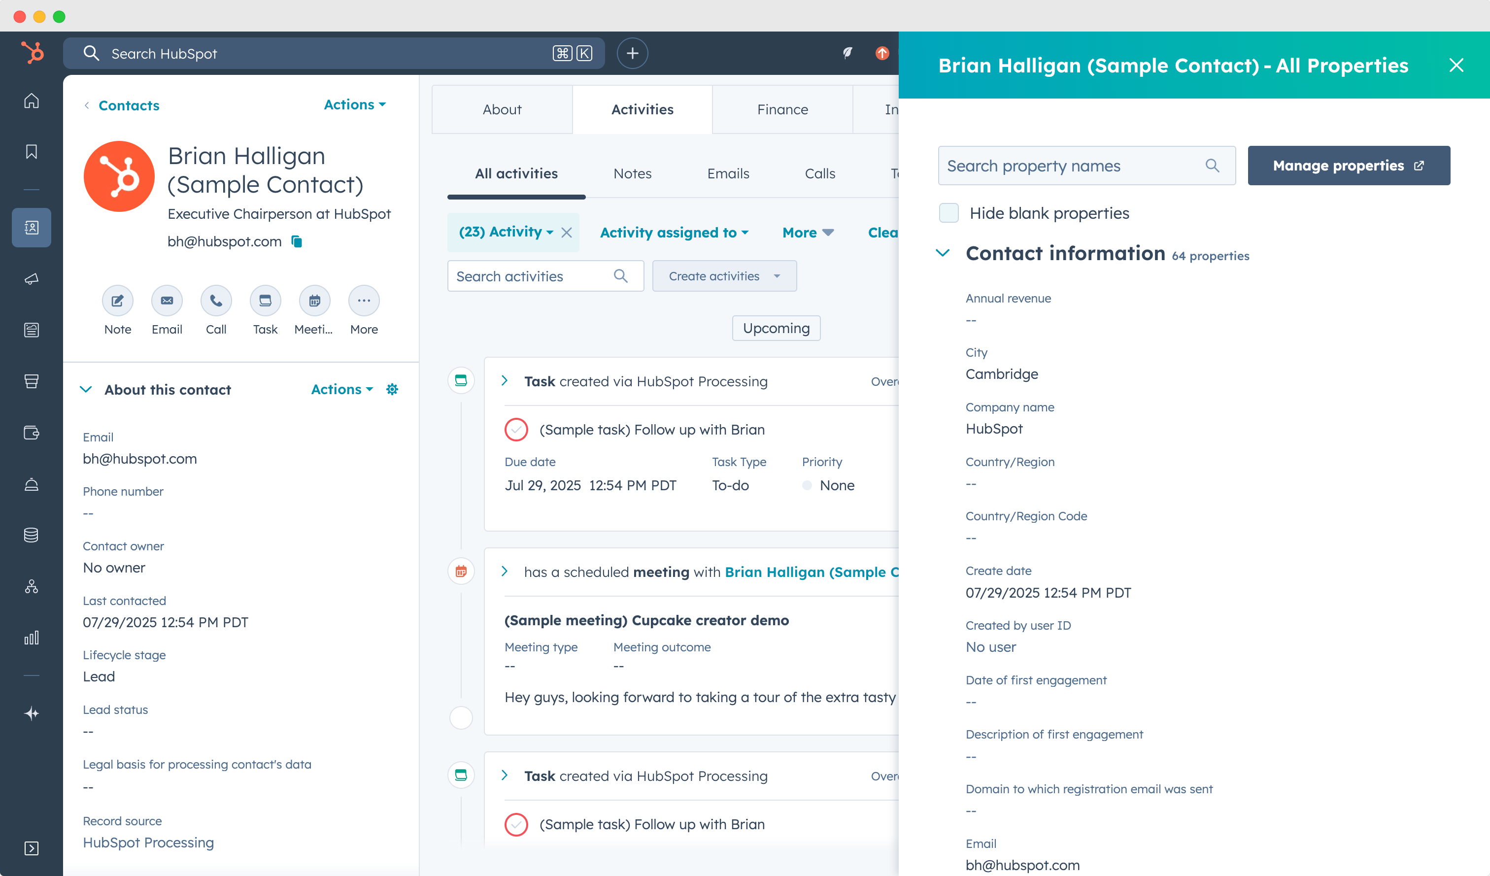Copy email address bh@hubspot.com icon
Screen dimensions: 1490x876
tap(297, 241)
